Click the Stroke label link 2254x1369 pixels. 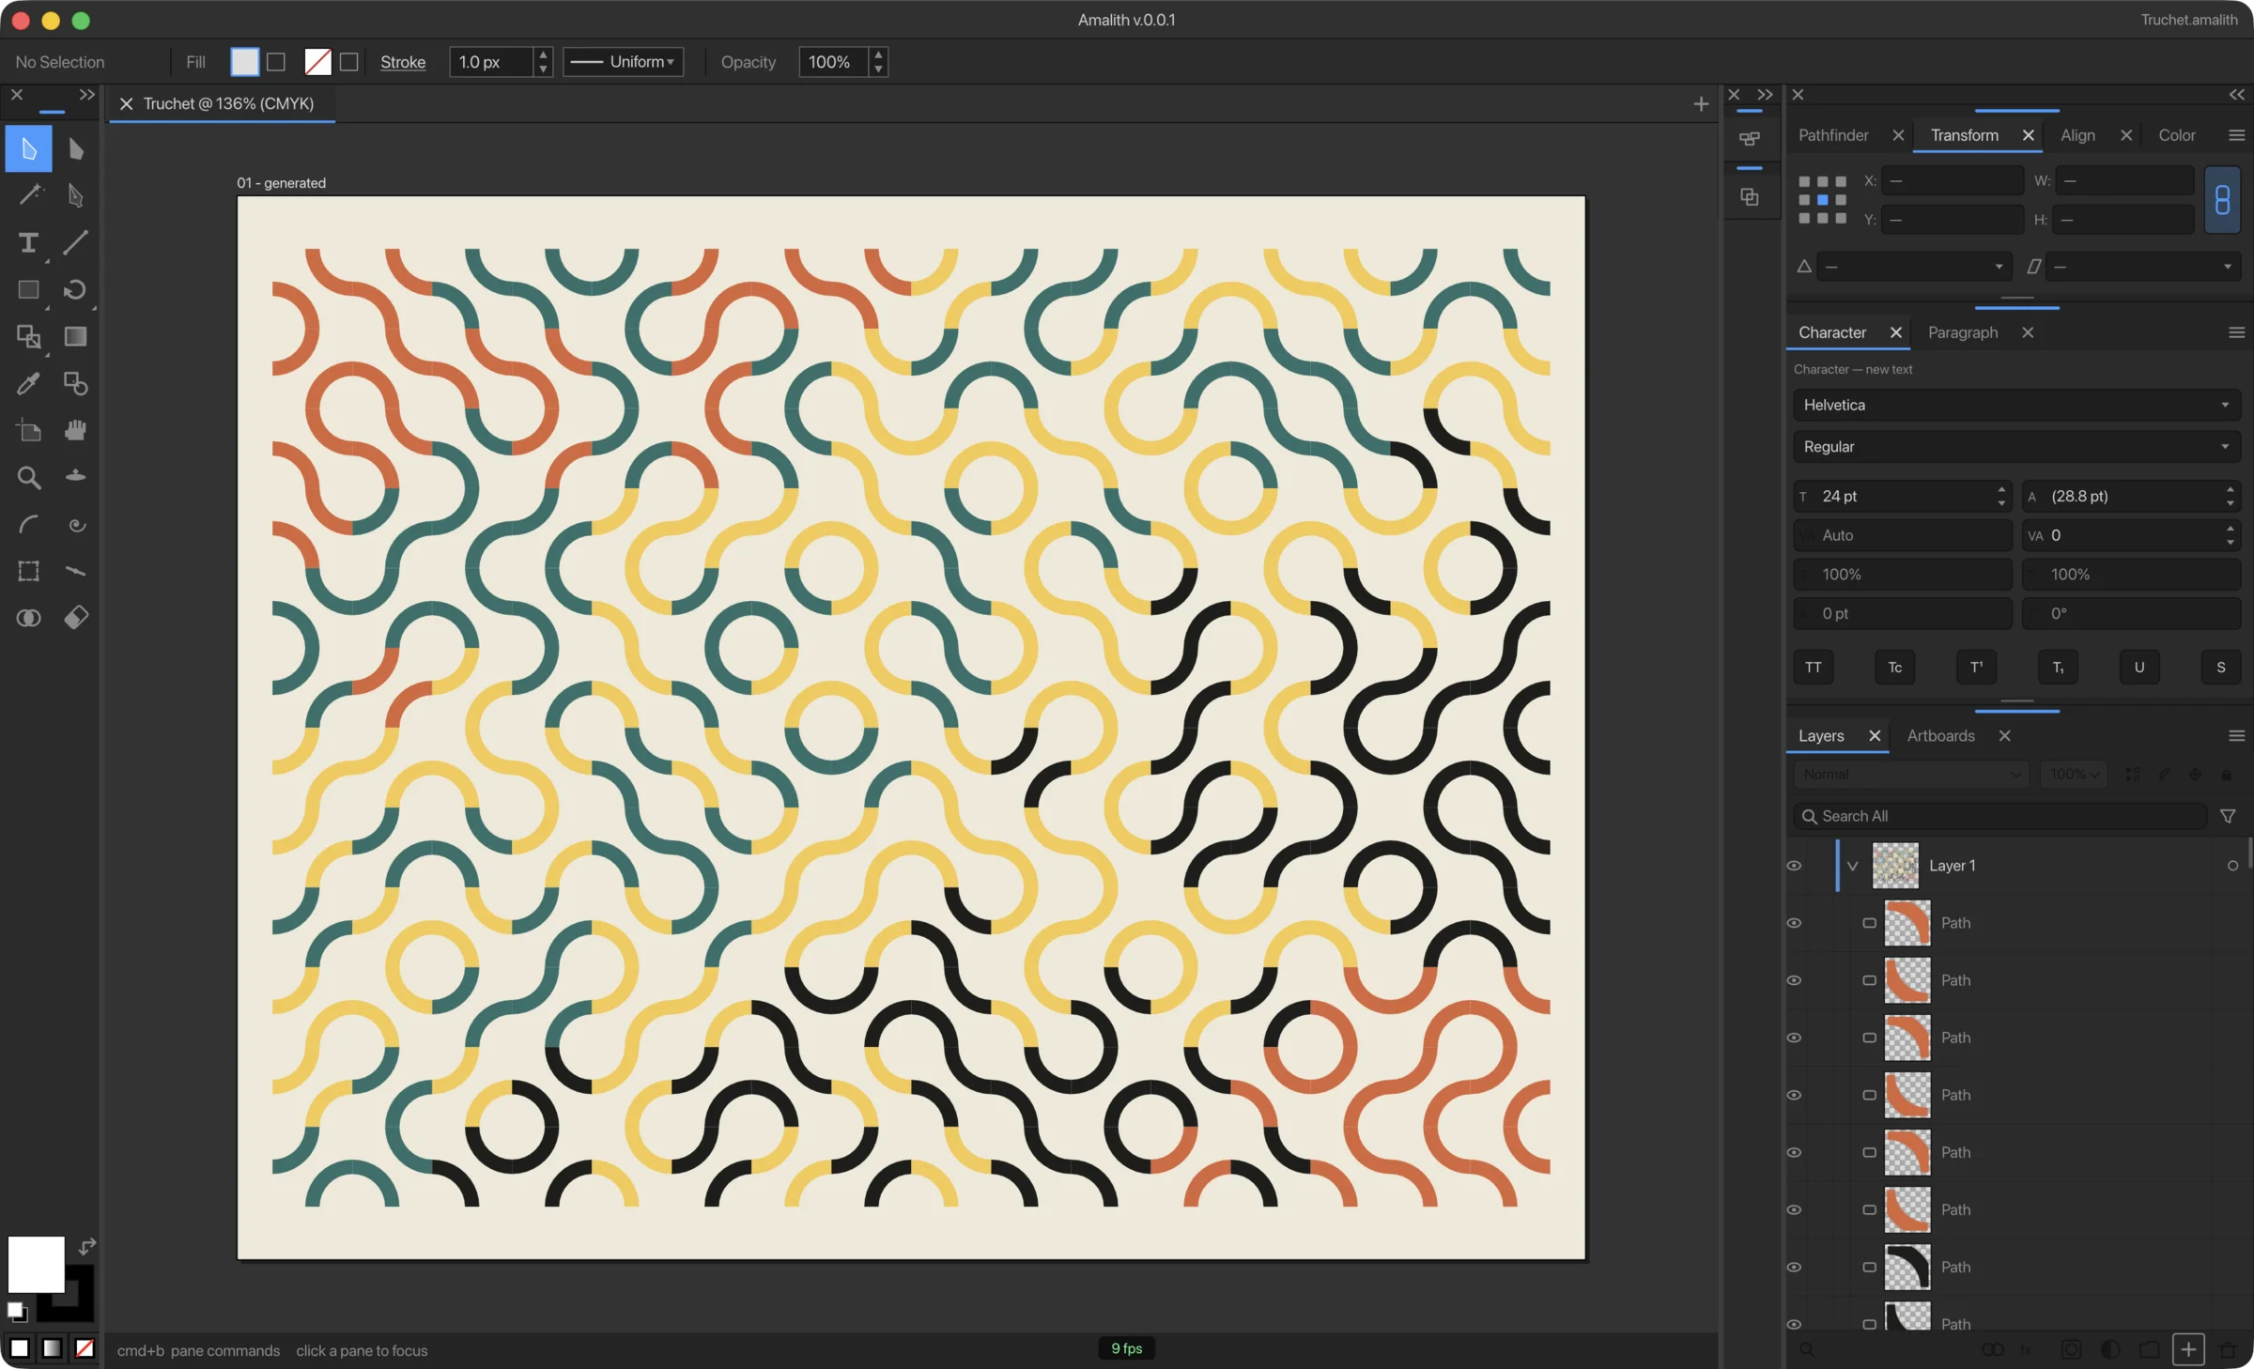click(403, 62)
